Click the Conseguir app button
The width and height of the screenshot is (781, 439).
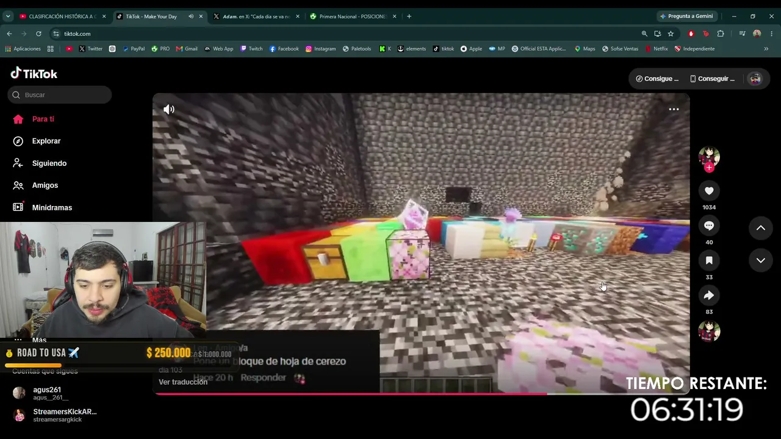[712, 79]
